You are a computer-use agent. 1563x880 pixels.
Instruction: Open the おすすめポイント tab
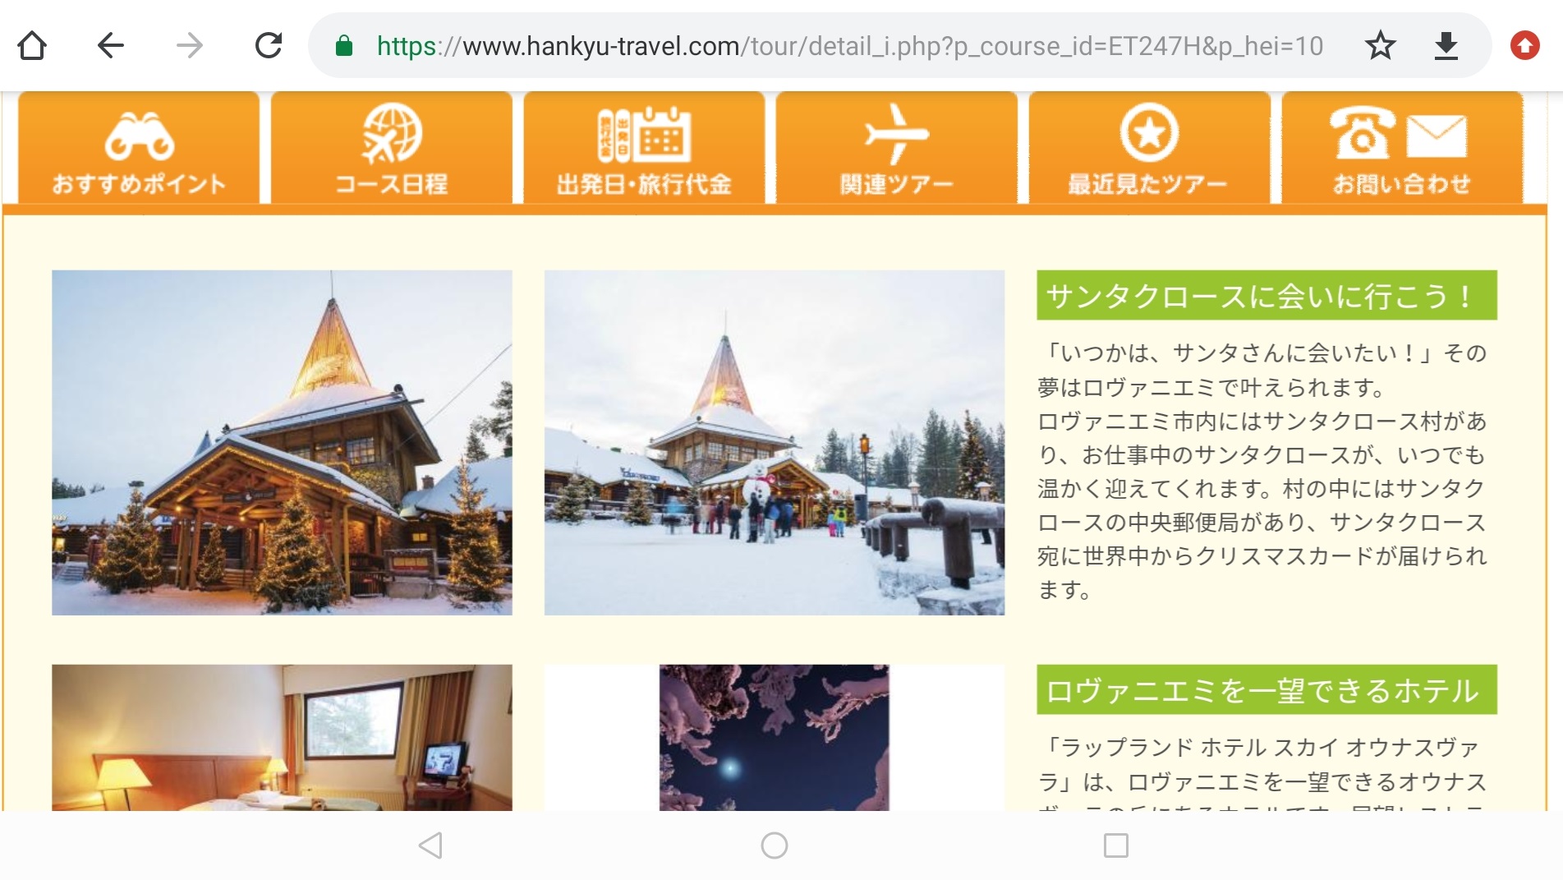(x=139, y=149)
